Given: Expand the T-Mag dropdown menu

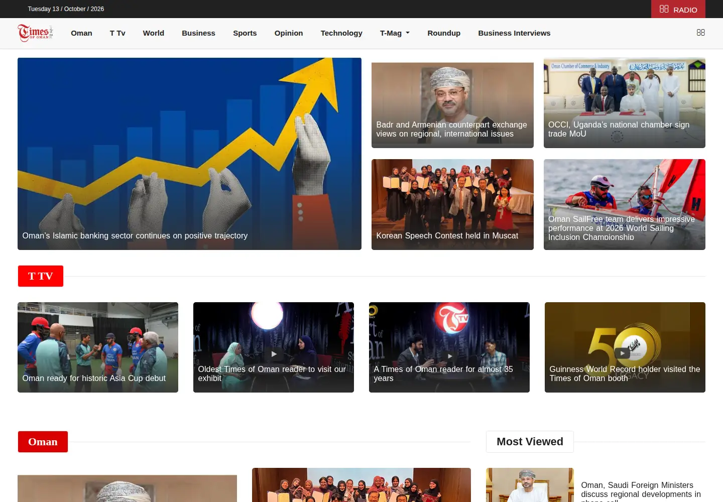Looking at the screenshot, I should click(395, 33).
